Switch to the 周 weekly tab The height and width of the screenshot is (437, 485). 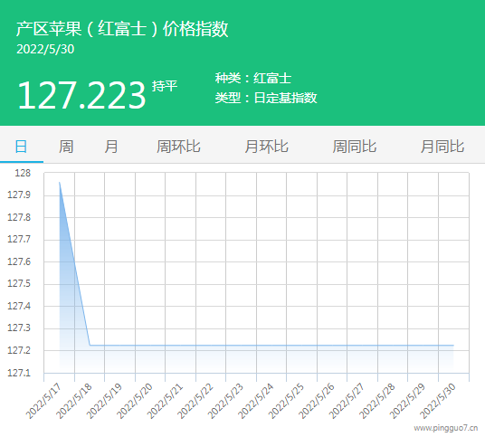[66, 147]
